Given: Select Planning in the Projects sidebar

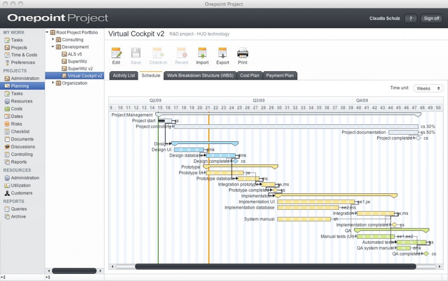Looking at the screenshot, I should (22, 86).
